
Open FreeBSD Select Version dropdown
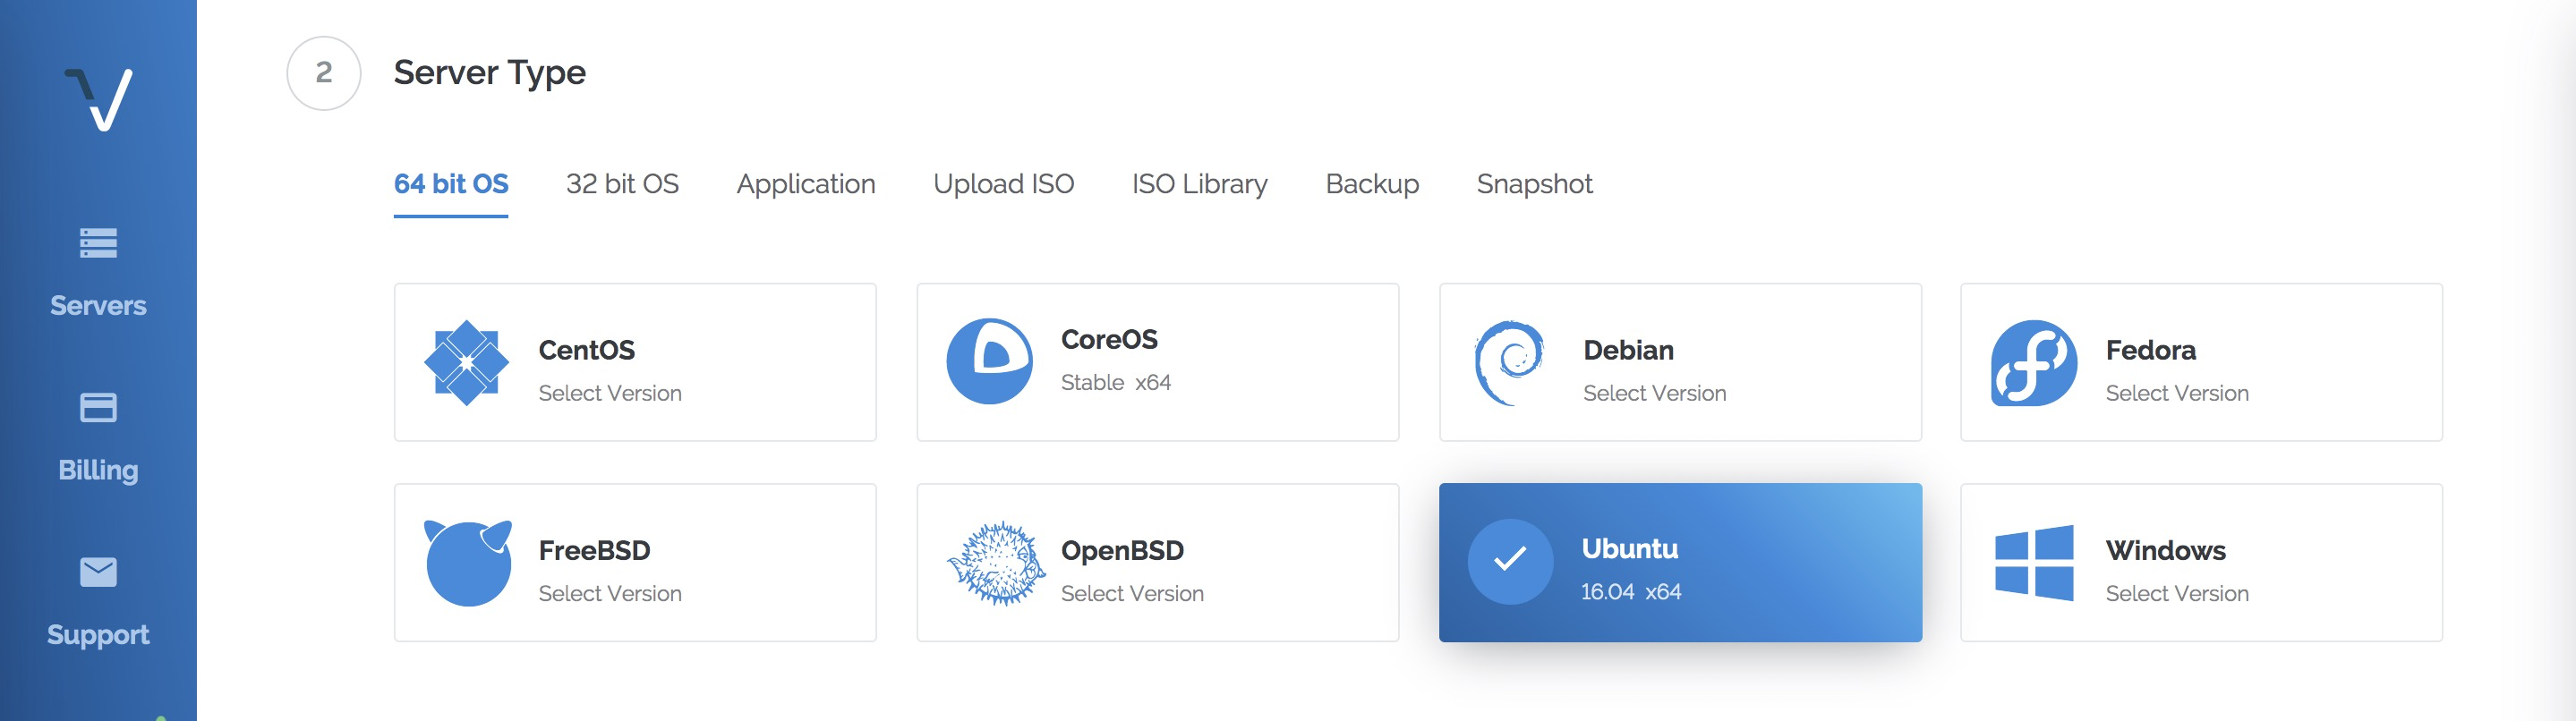click(x=610, y=593)
